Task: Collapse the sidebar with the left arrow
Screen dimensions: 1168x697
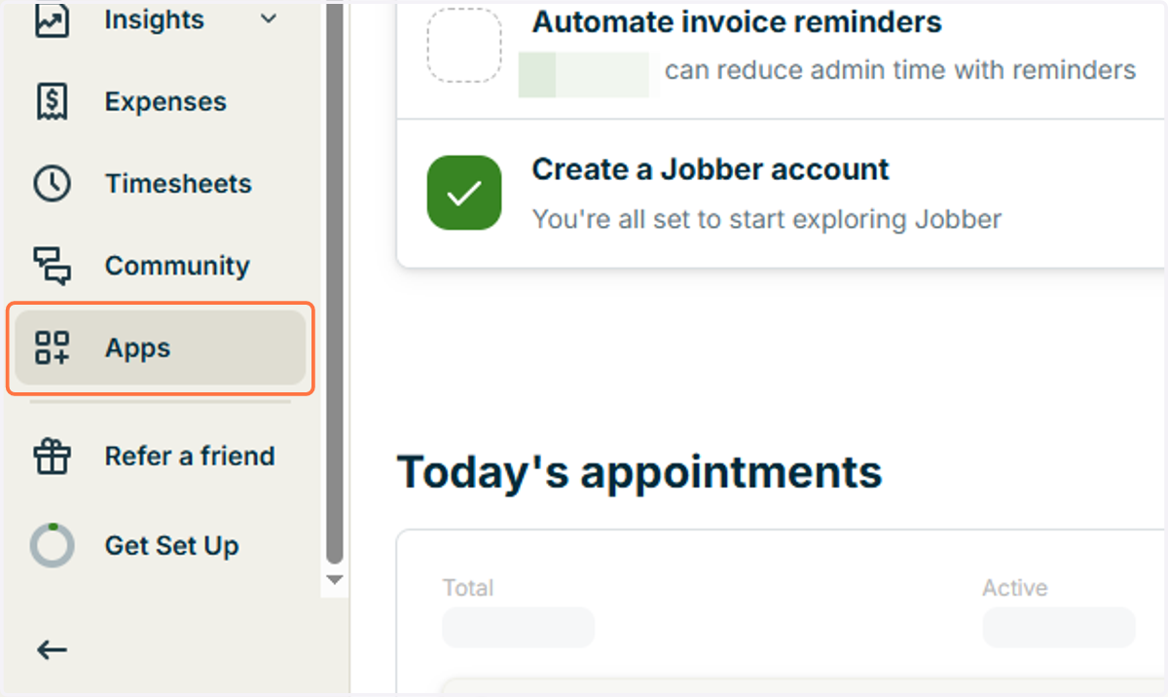Action: click(x=52, y=650)
